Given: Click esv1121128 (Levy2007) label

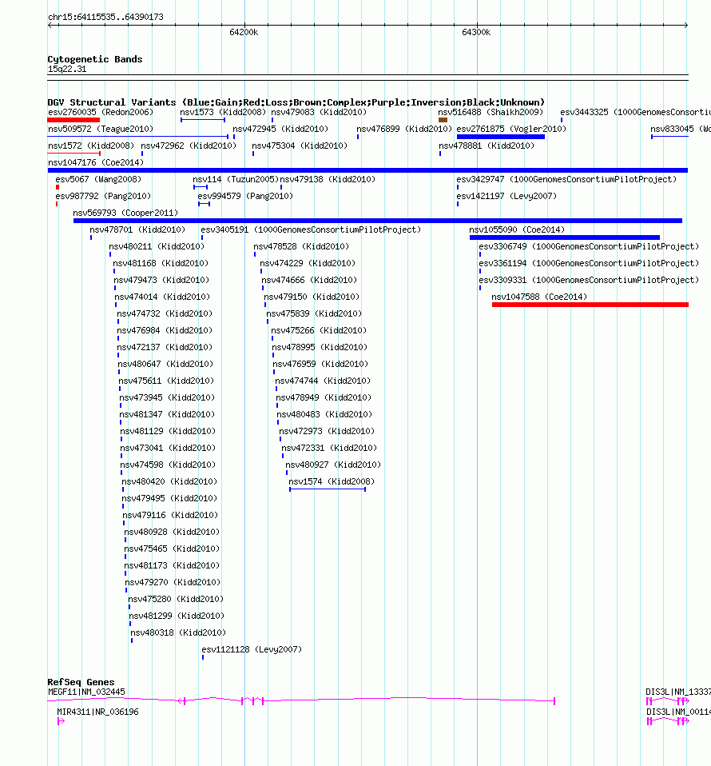Looking at the screenshot, I should point(252,649).
